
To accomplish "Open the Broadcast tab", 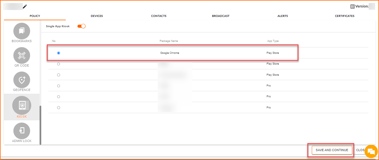I will coord(220,16).
